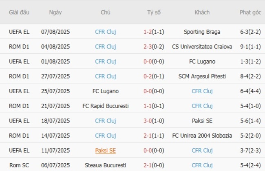Click the Khách column header

click(x=202, y=12)
